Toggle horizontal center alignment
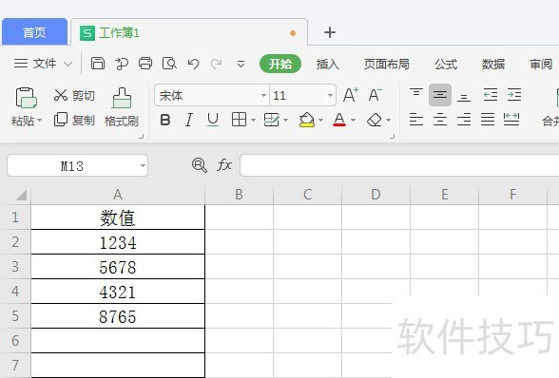The image size is (559, 378). (440, 120)
